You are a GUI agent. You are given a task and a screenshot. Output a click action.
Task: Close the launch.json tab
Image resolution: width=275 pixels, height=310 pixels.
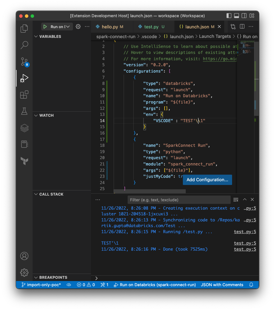click(x=219, y=26)
